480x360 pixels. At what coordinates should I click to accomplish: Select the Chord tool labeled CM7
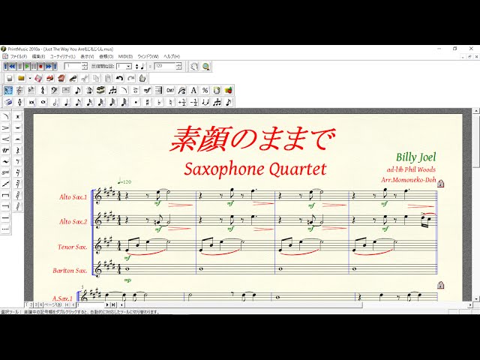click(x=170, y=90)
